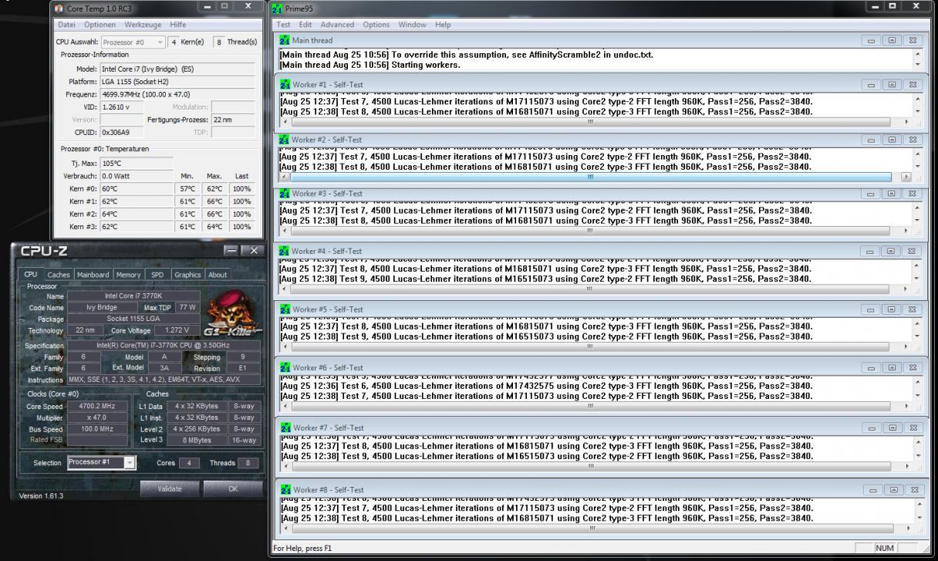Click the OK button in CPU-Z
The height and width of the screenshot is (561, 938).
pos(233,488)
